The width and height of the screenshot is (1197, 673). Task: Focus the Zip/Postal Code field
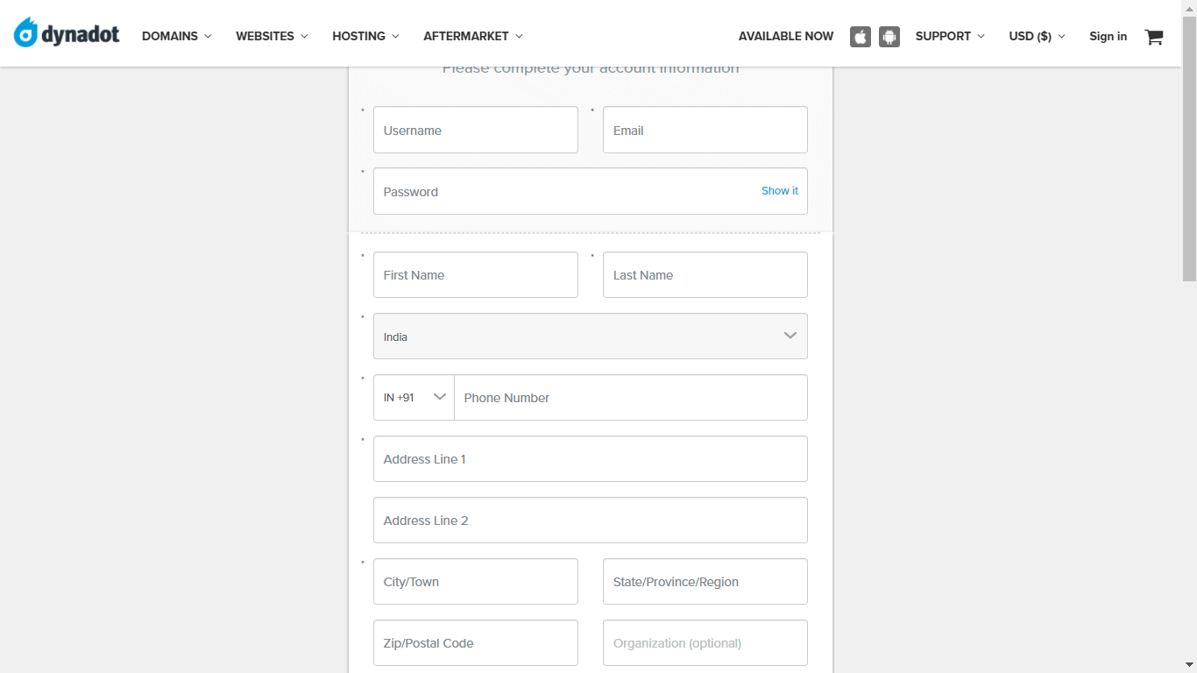pos(476,643)
